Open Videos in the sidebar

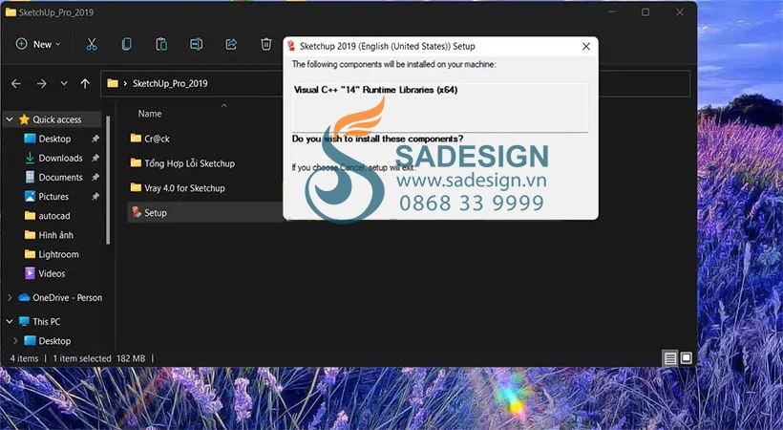coord(52,273)
